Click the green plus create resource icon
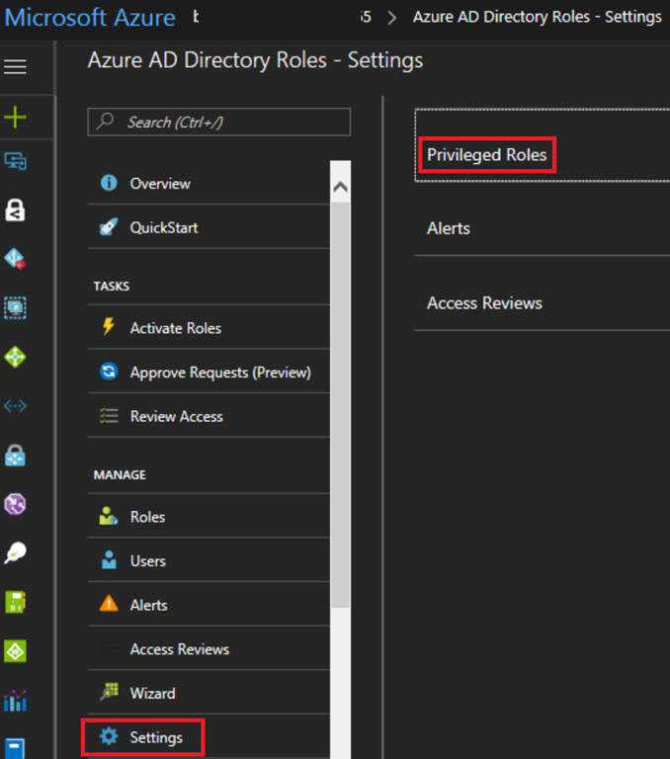This screenshot has width=670, height=759. coord(16,119)
